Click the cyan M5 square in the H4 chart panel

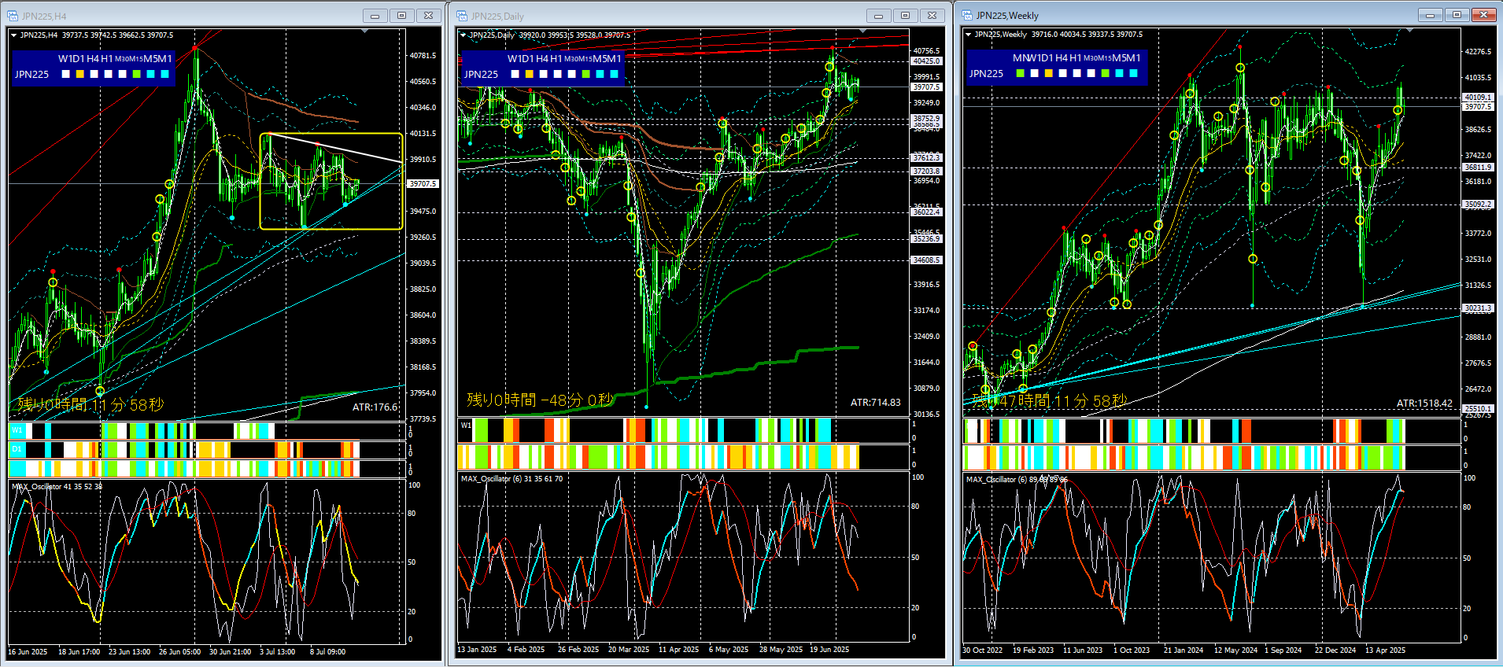(x=151, y=74)
